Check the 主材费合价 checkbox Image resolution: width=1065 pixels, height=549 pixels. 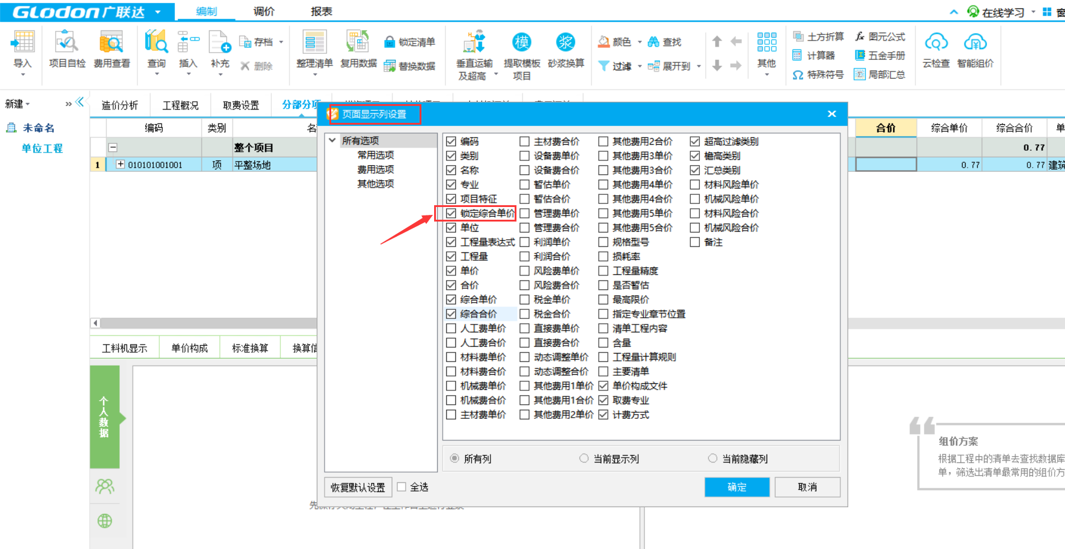click(x=524, y=141)
